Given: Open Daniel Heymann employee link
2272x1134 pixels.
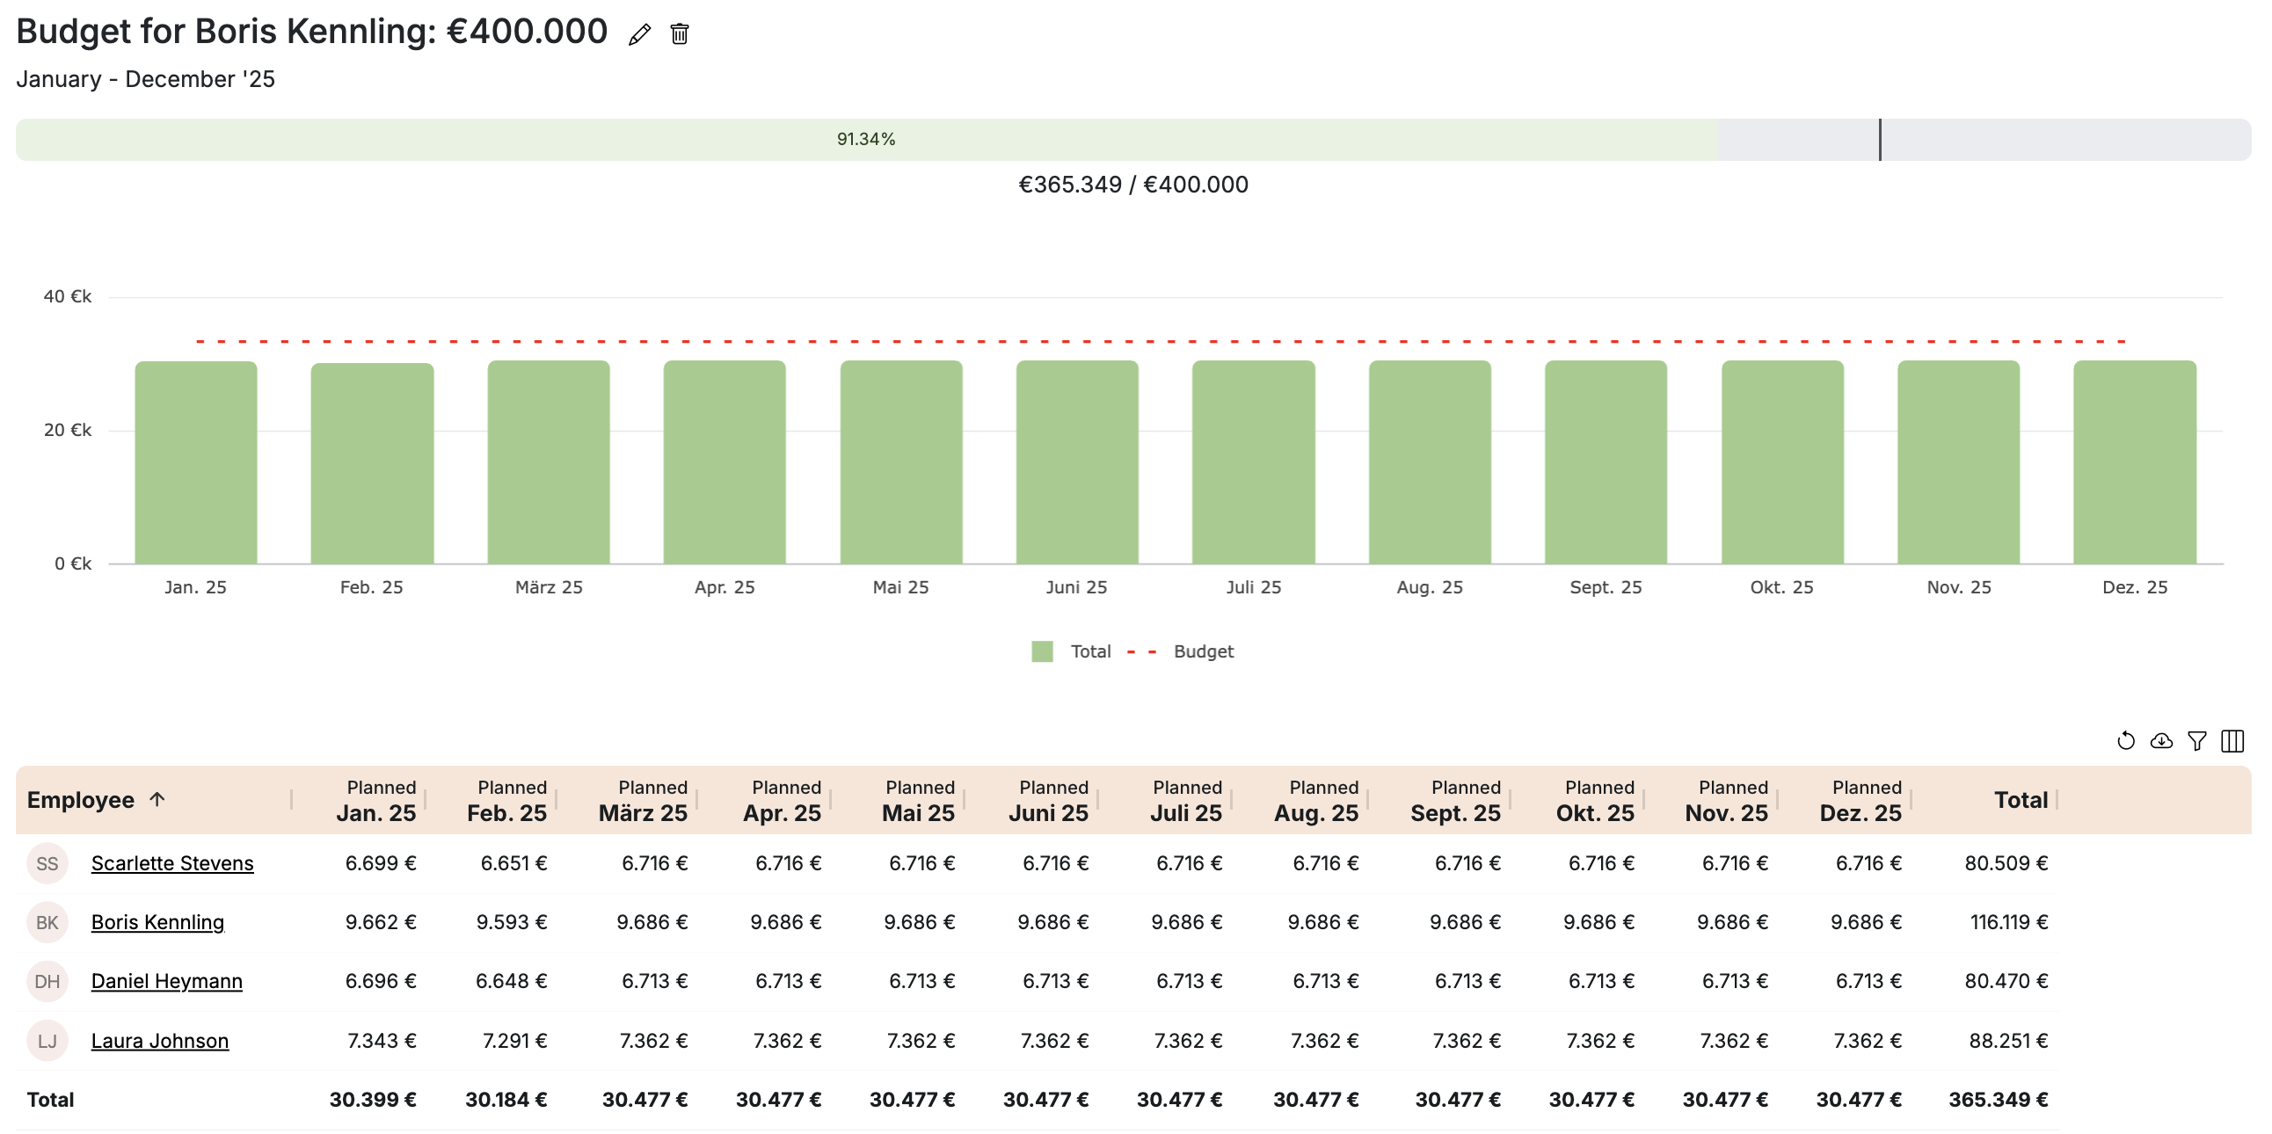Looking at the screenshot, I should 166,981.
